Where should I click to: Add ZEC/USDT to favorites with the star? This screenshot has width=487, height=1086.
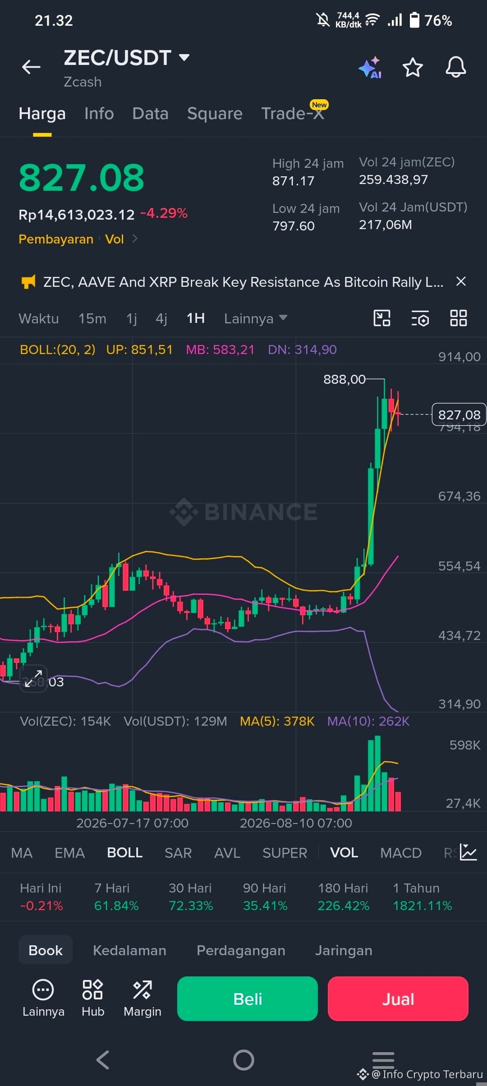(x=413, y=67)
